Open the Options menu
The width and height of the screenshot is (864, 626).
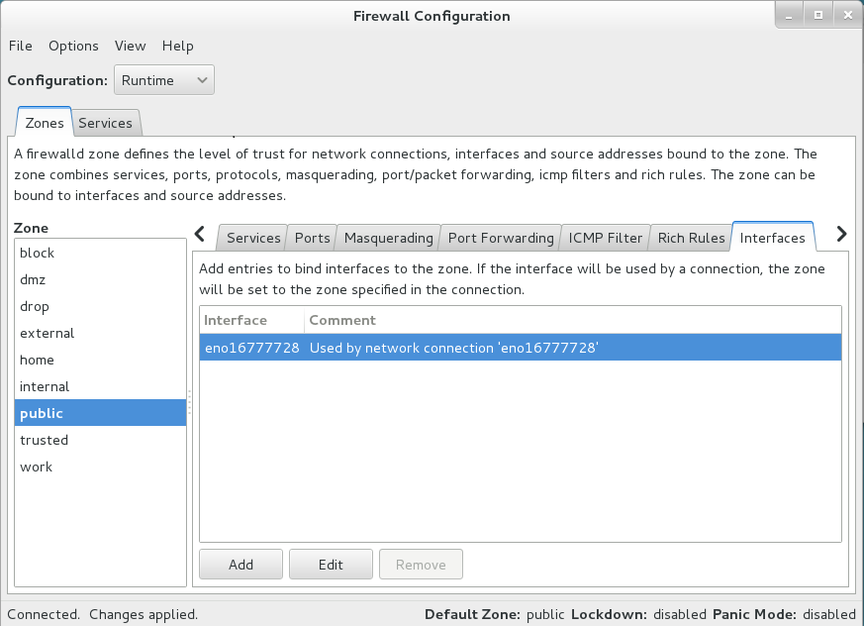[x=73, y=46]
